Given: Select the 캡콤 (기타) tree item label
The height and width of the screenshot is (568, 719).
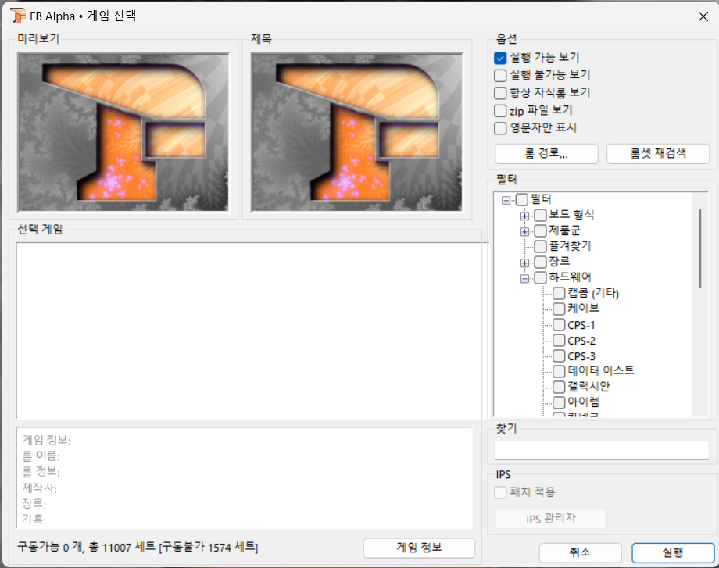Looking at the screenshot, I should coord(593,294).
